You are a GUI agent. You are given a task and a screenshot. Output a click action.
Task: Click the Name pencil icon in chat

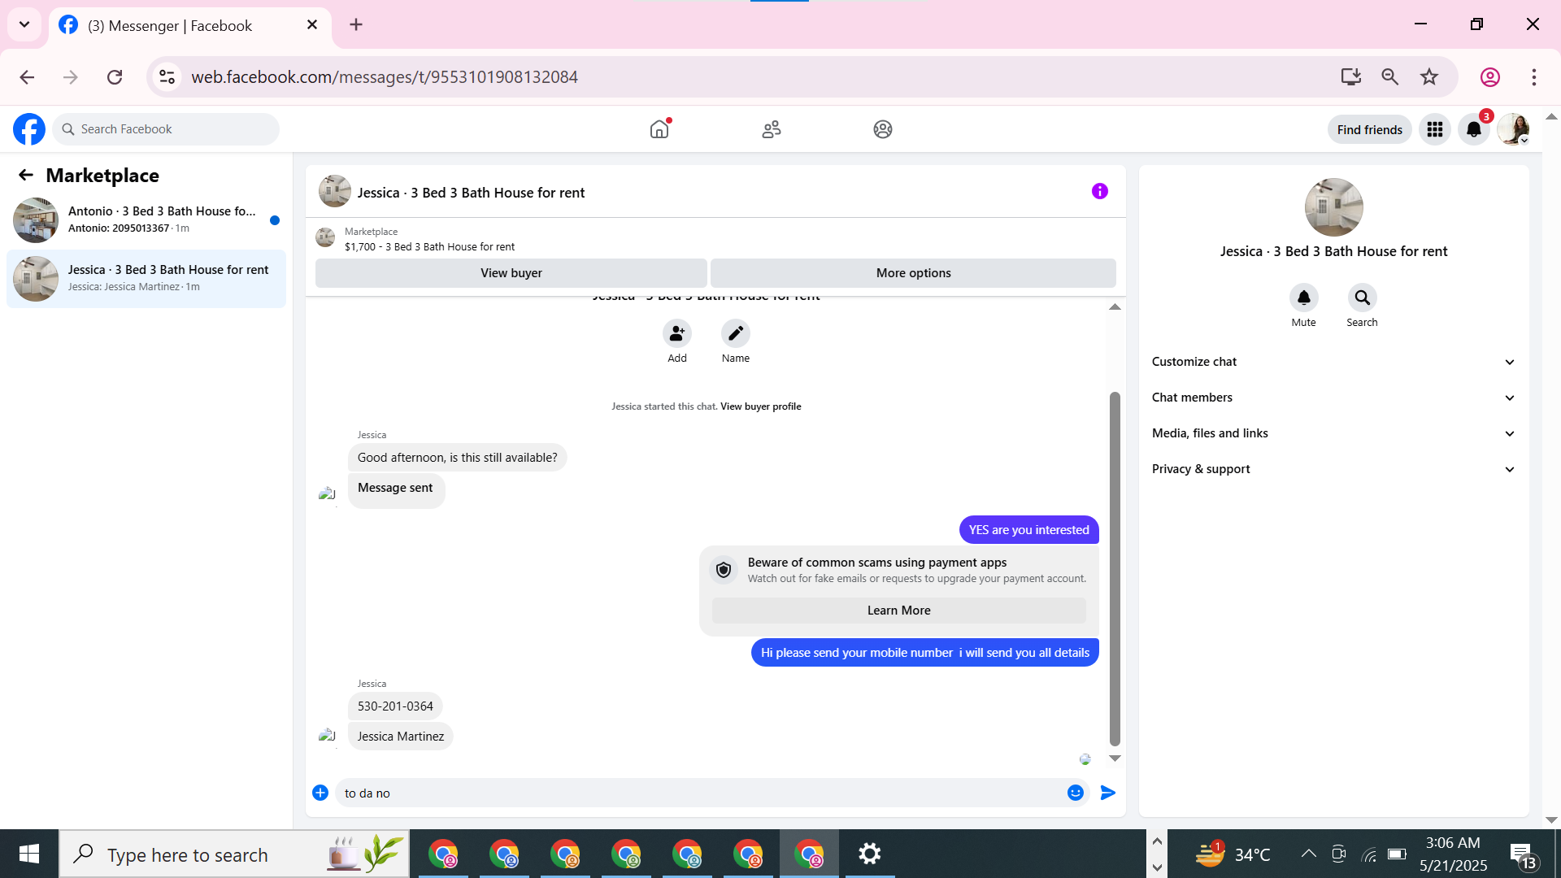[x=736, y=333]
